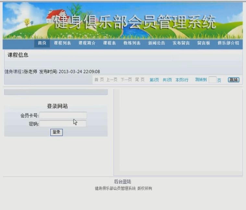This screenshot has height=210, width=246.
Task: Click the 发布时间 2013-03-24 22:09:08 text
Action: 69,72
